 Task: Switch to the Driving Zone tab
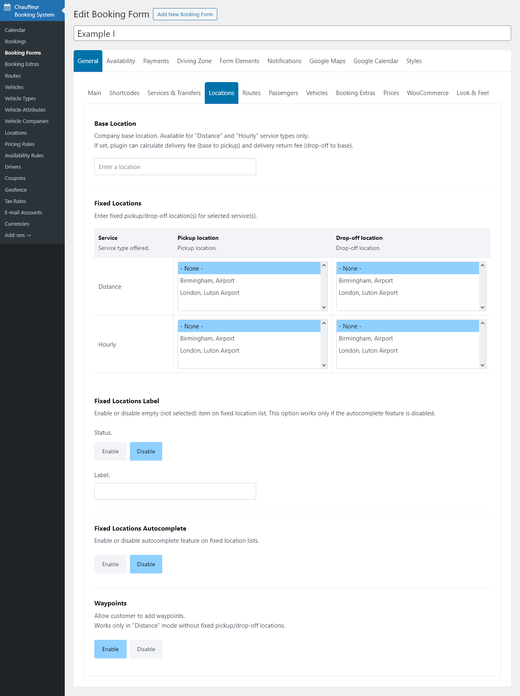194,61
